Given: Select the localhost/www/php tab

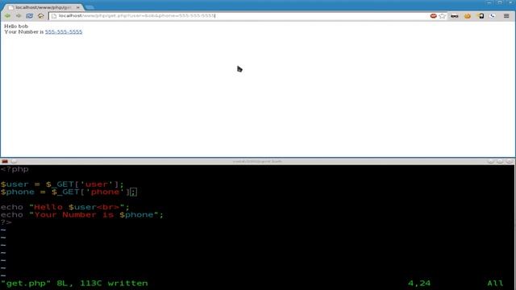Looking at the screenshot, I should click(x=44, y=7).
